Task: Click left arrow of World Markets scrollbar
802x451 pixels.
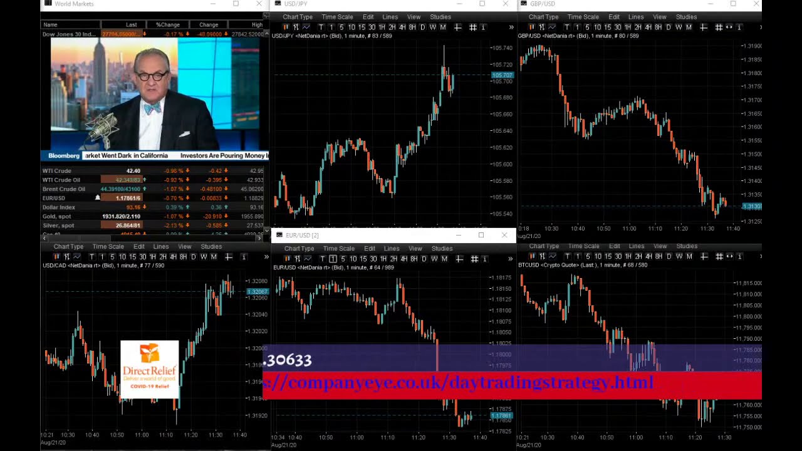Action: click(x=44, y=238)
